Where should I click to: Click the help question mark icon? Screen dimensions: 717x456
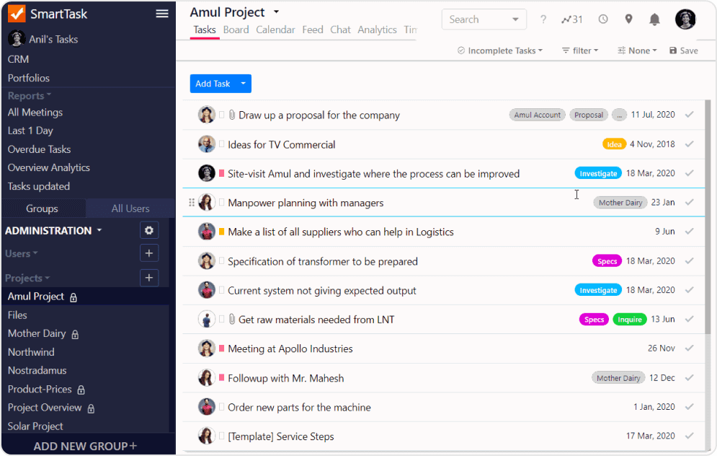pyautogui.click(x=543, y=19)
